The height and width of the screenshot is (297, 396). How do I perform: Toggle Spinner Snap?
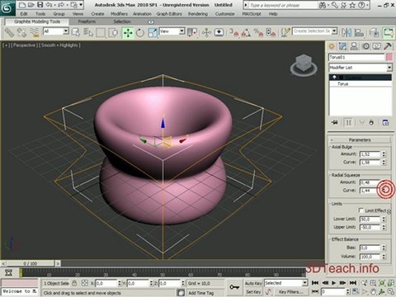point(271,33)
